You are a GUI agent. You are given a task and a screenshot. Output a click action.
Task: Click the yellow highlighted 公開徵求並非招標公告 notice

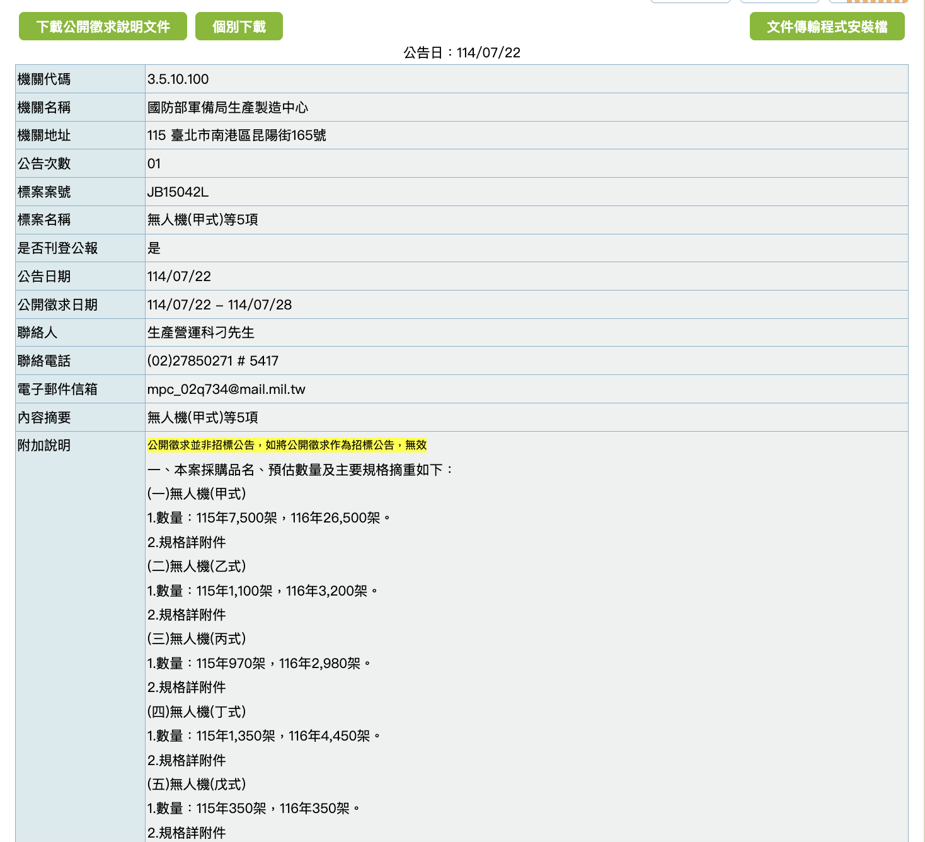pos(287,445)
